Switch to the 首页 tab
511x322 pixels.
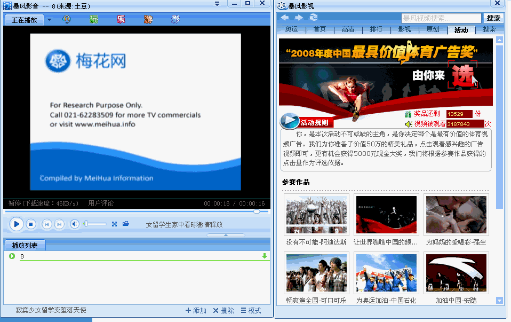pos(320,29)
